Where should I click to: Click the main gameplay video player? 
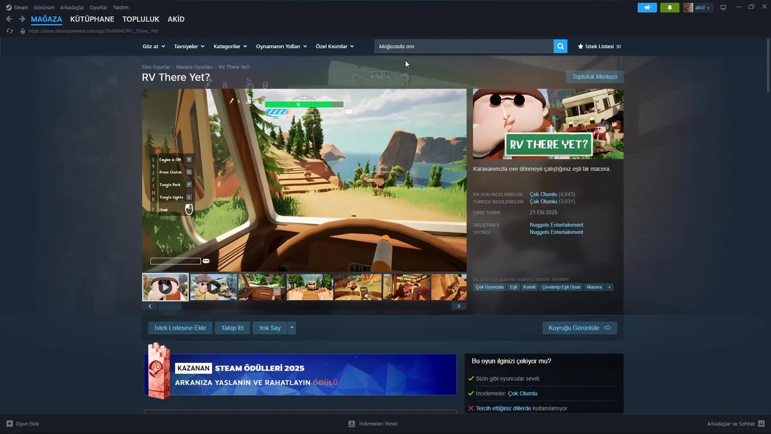tap(304, 180)
